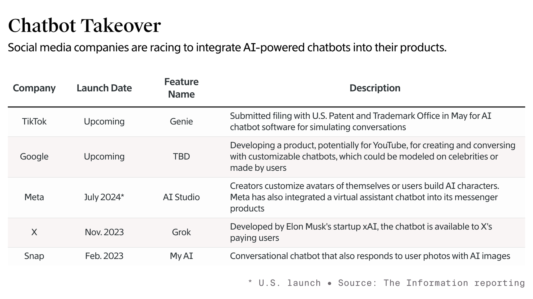This screenshot has width=533, height=299.
Task: Select the Google company cell
Action: [34, 157]
